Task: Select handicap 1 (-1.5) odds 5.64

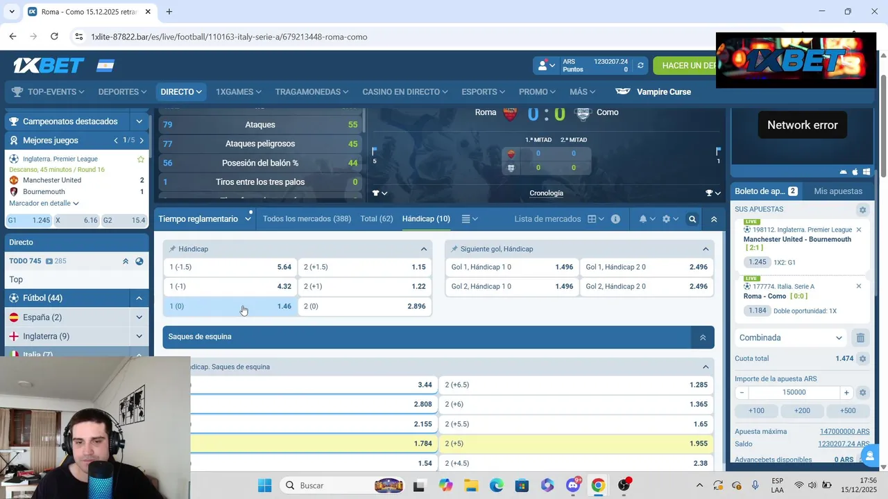Action: pos(230,267)
